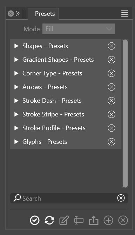Click the refresh presets icon
Viewport: 135px width, 235px height.
(49, 220)
